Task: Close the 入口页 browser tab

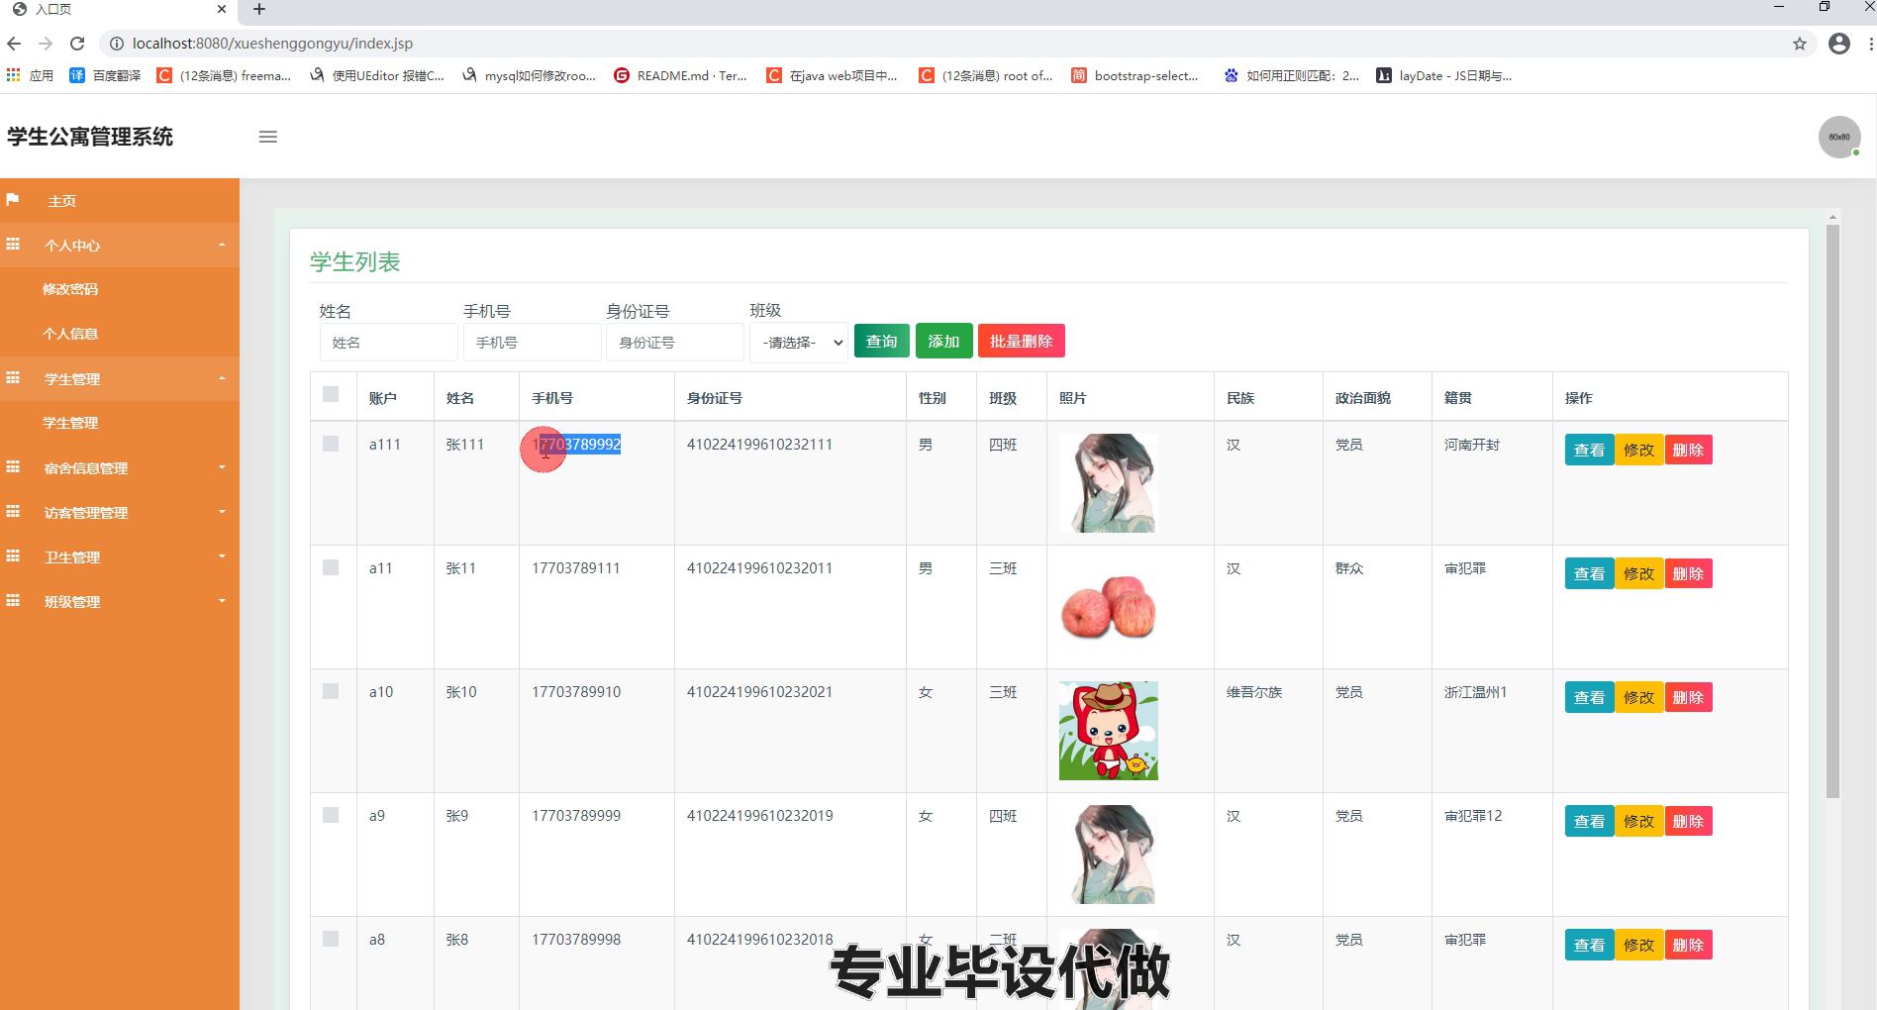Action: pos(222,9)
